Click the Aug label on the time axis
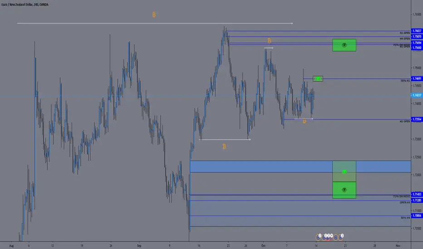The height and width of the screenshot is (249, 423). 11,246
